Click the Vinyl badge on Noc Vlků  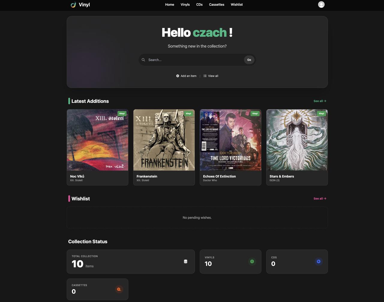(x=122, y=113)
